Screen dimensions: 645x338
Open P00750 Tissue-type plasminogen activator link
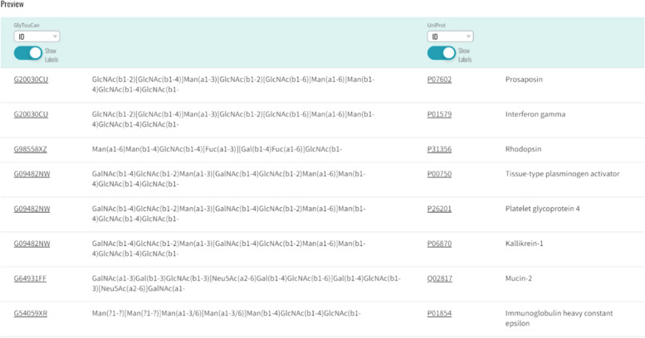[439, 174]
